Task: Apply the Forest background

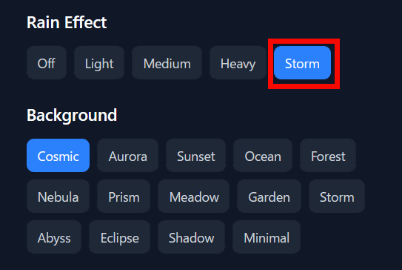Action: click(328, 156)
